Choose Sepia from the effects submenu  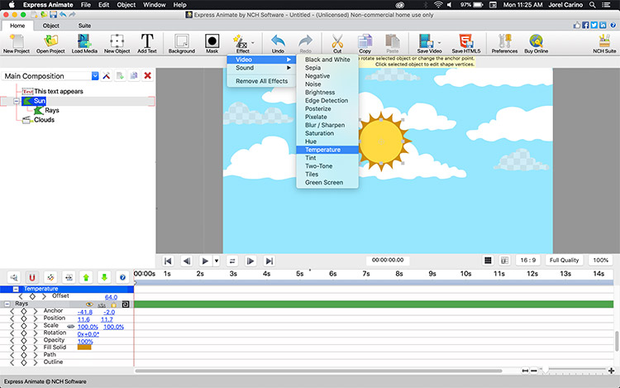point(327,68)
